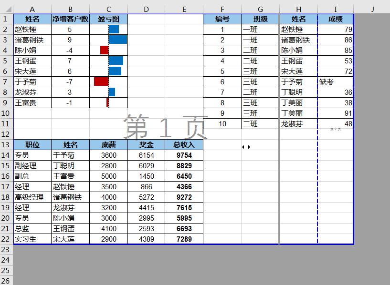Select the 奖金 value 6154
Viewport: 390px width, 285px height.
(147, 155)
